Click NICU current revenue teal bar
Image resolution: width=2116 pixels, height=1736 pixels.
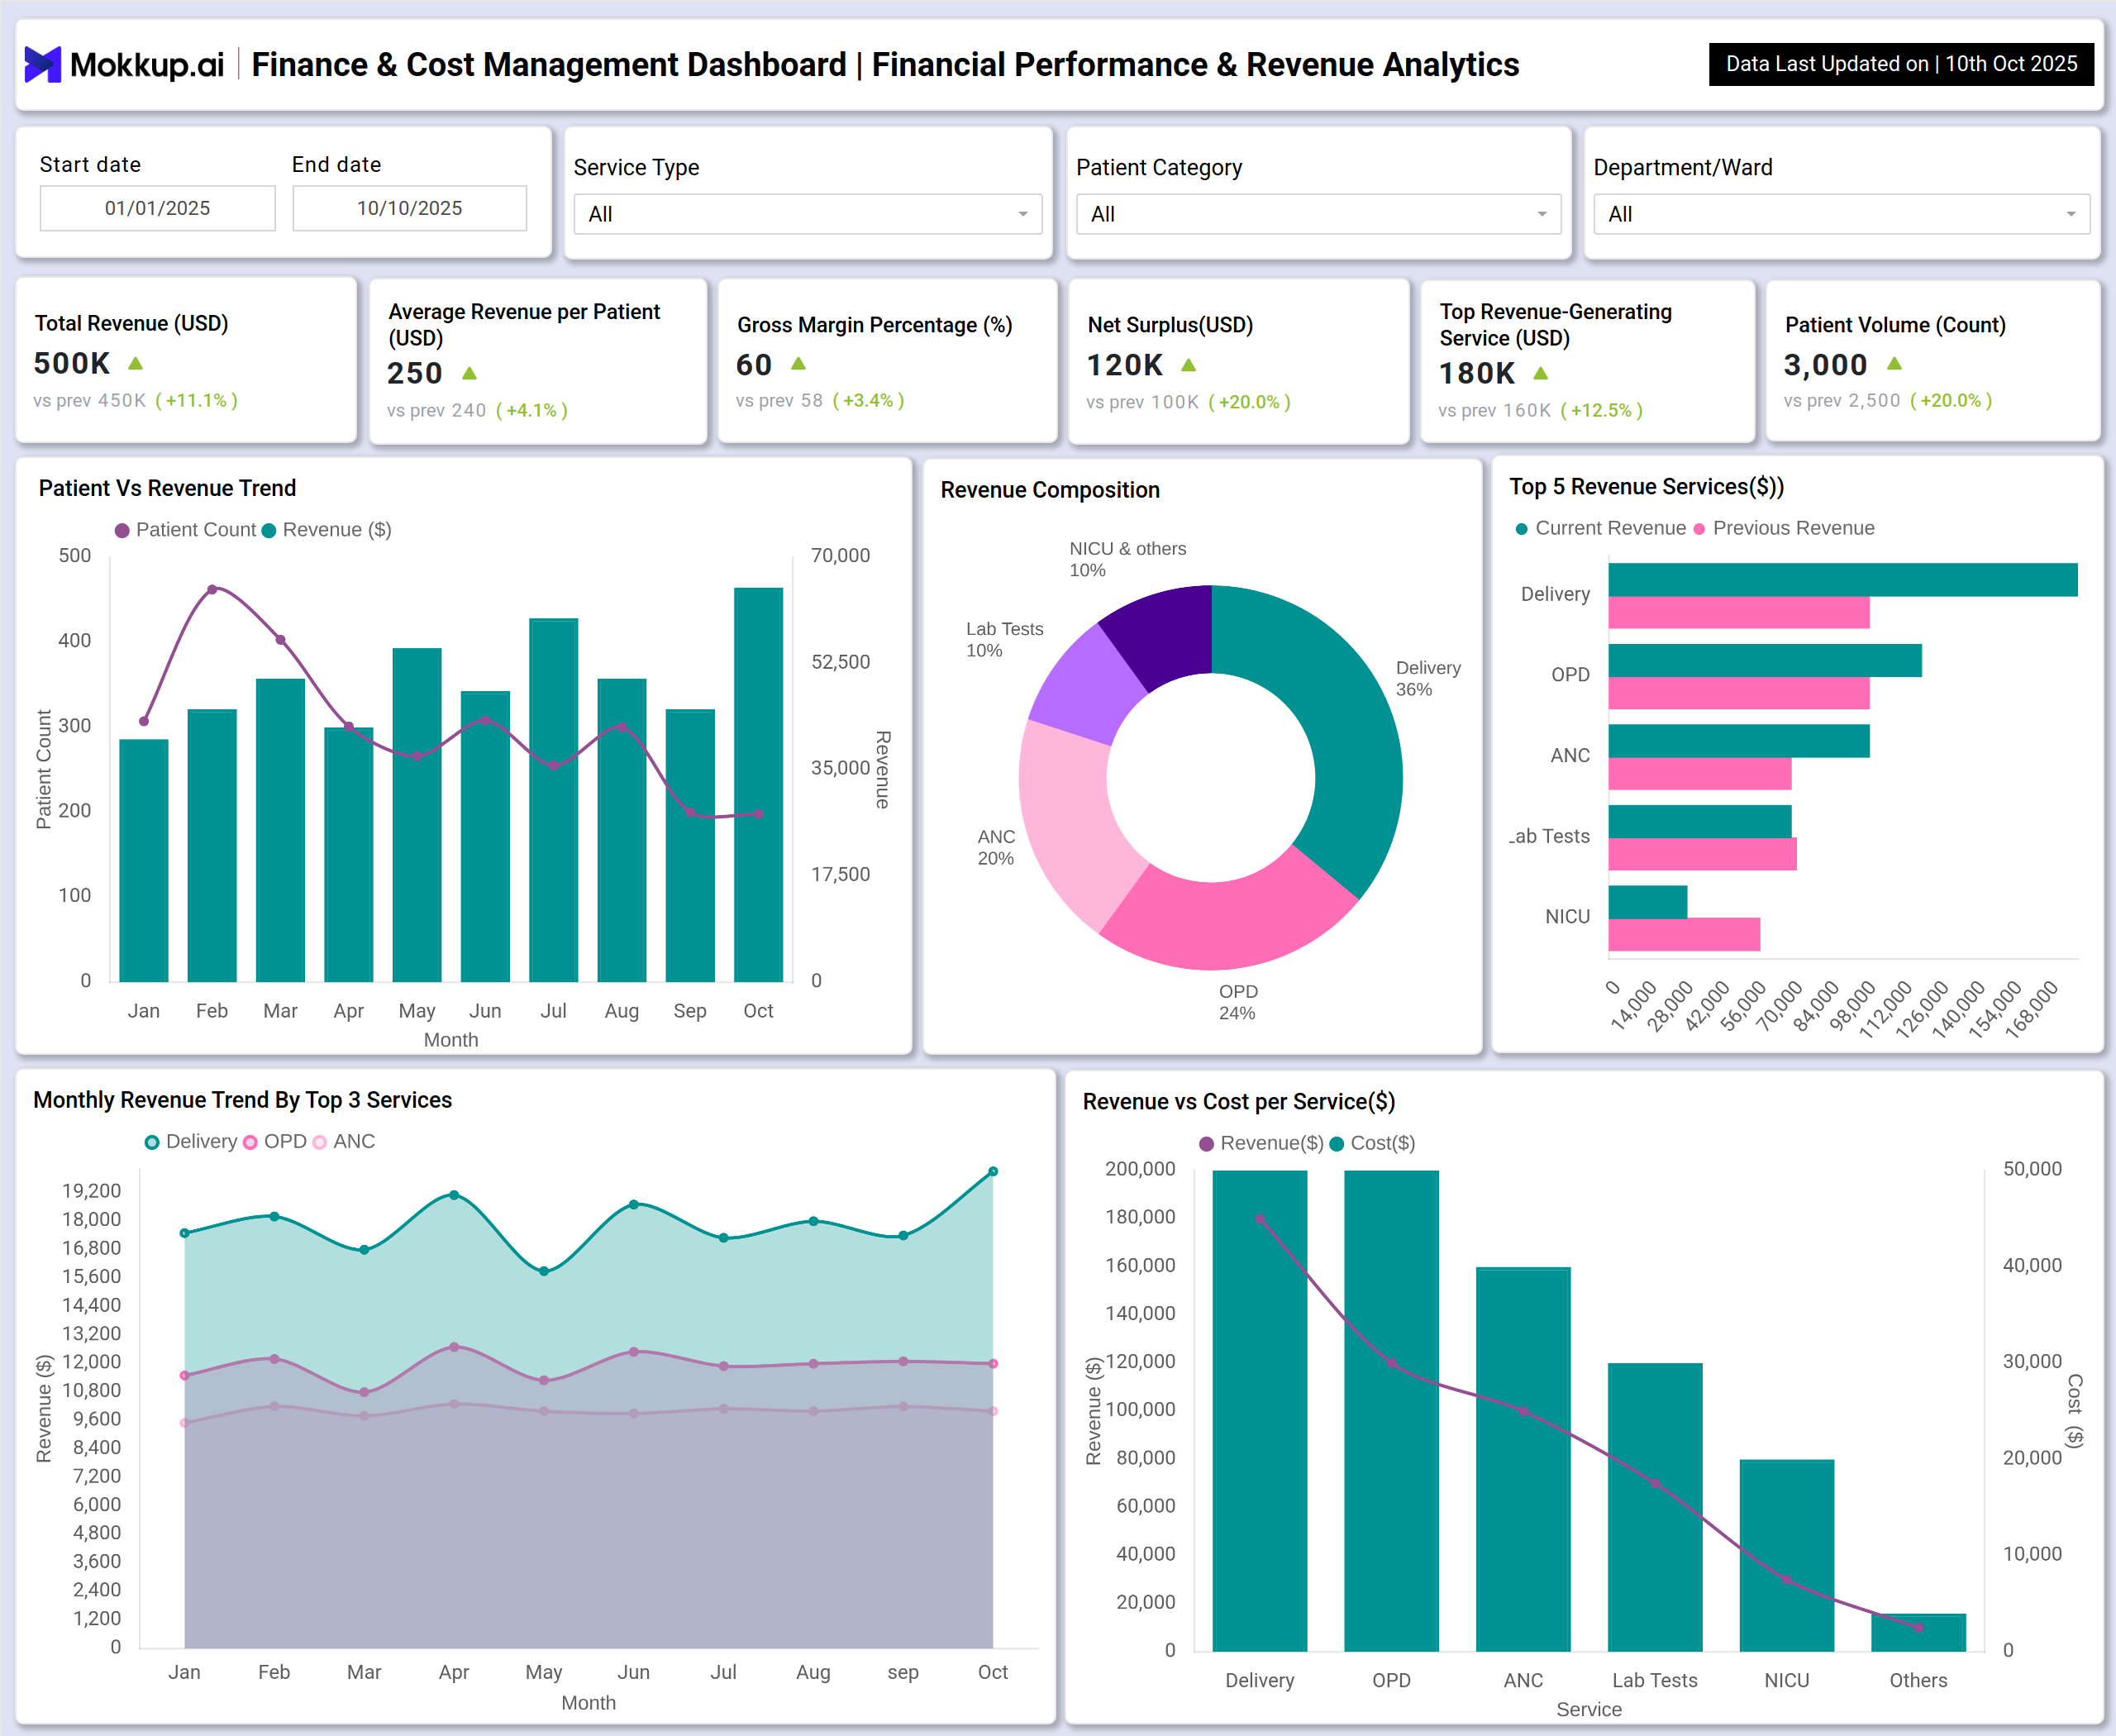tap(1647, 902)
